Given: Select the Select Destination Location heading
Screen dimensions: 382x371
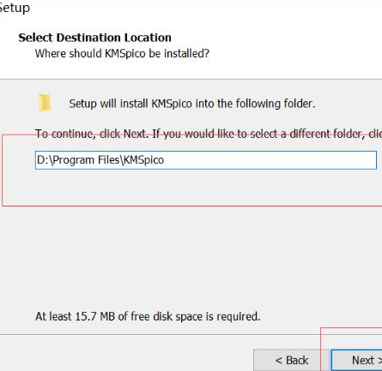Looking at the screenshot, I should tap(94, 38).
